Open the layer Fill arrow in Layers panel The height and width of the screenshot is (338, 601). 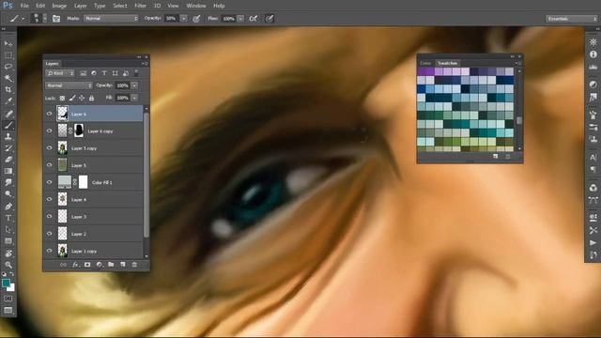(x=134, y=98)
